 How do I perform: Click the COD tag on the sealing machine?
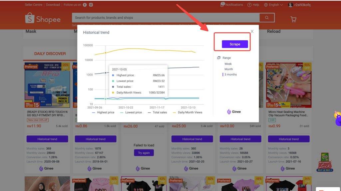click(x=272, y=120)
